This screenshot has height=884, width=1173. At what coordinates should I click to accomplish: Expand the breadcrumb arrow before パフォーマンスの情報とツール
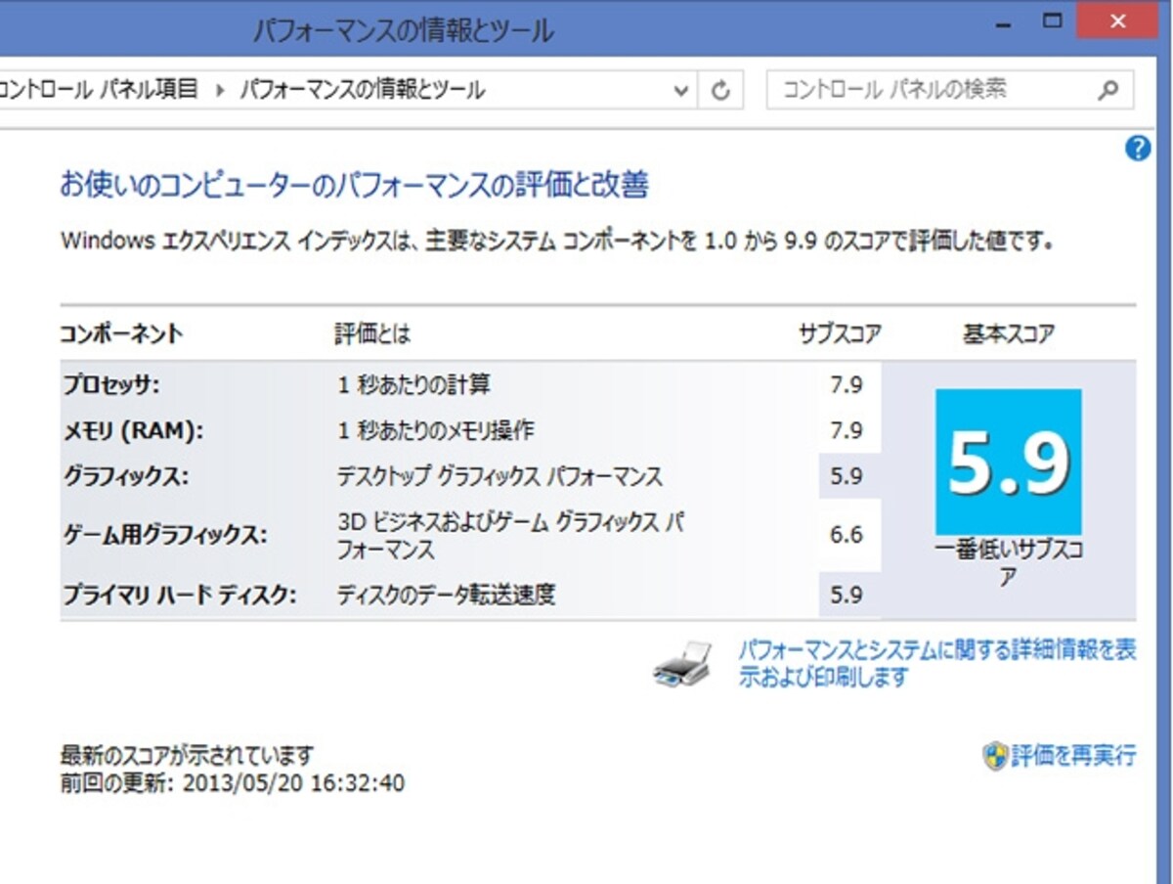click(219, 91)
